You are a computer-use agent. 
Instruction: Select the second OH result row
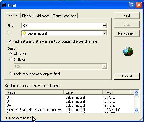[70, 101]
